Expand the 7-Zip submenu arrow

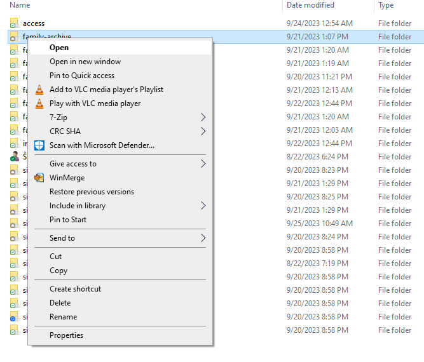click(203, 117)
